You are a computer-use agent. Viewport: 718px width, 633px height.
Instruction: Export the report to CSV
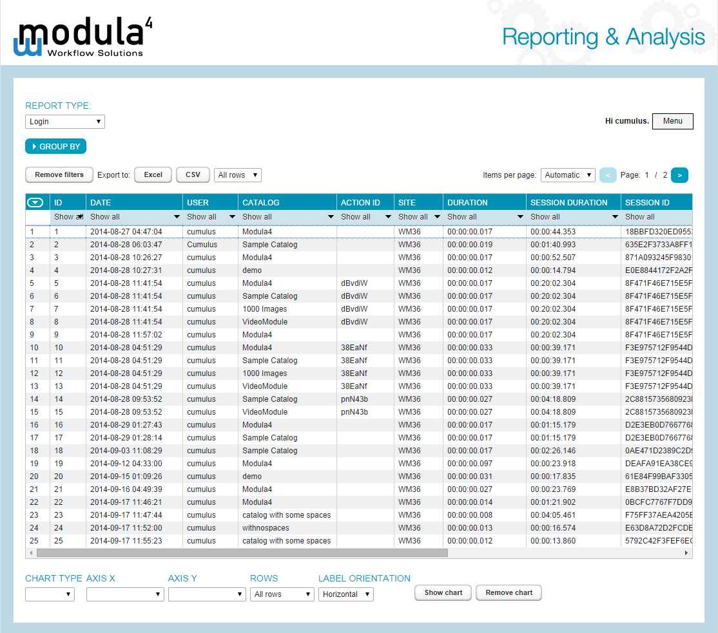click(x=193, y=175)
